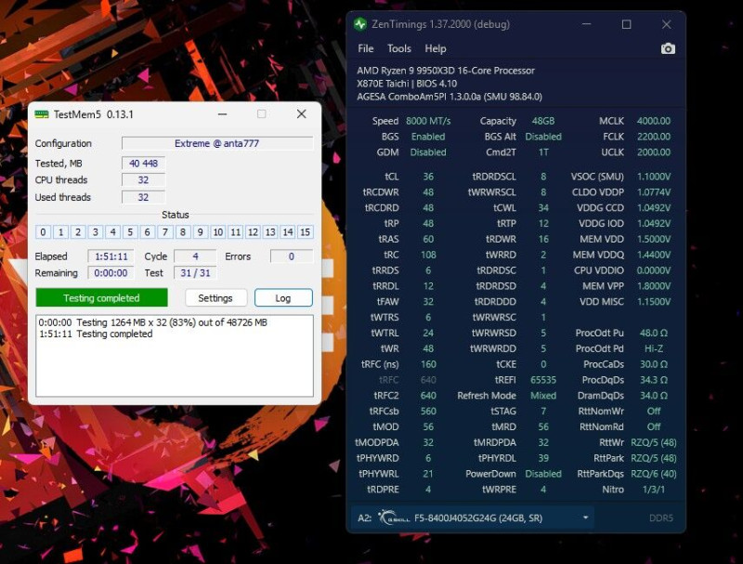Click the MEM VDD value 1.5000V
The height and width of the screenshot is (564, 743).
654,239
